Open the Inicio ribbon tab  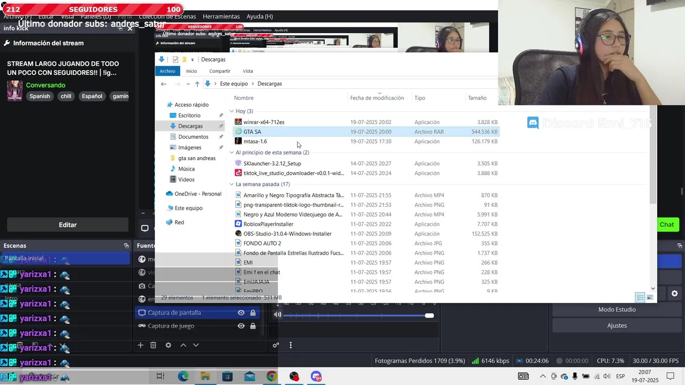[x=192, y=71]
